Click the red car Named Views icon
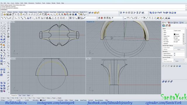Image resolution: width=187 pixels, height=105 pixels. (x=48, y=14)
